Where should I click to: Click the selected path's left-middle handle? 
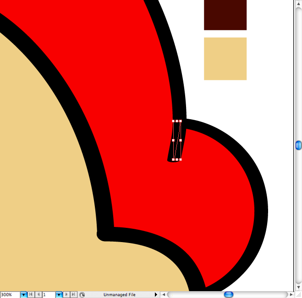click(x=173, y=140)
